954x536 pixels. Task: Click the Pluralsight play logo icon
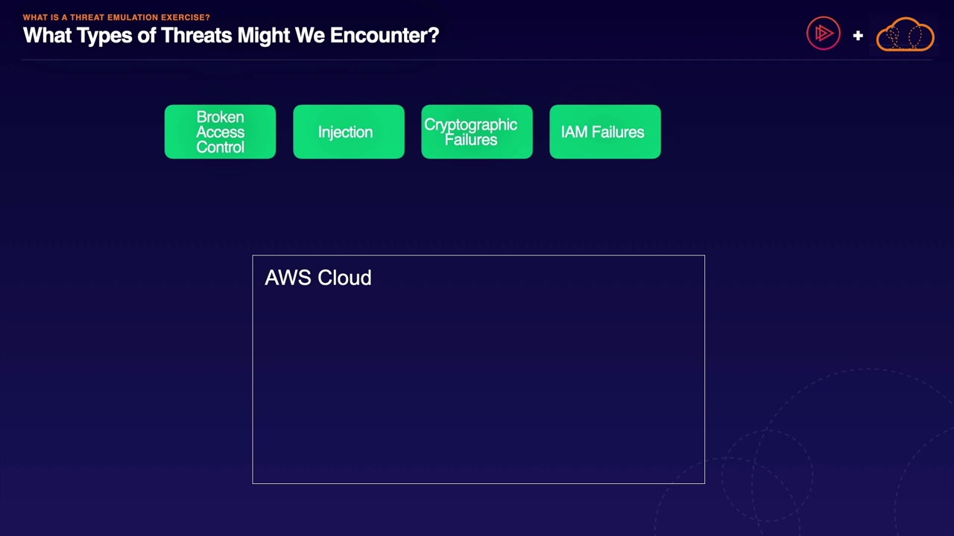pos(824,33)
